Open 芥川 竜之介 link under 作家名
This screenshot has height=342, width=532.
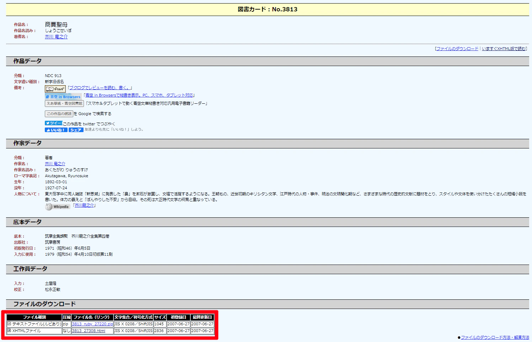[55, 164]
